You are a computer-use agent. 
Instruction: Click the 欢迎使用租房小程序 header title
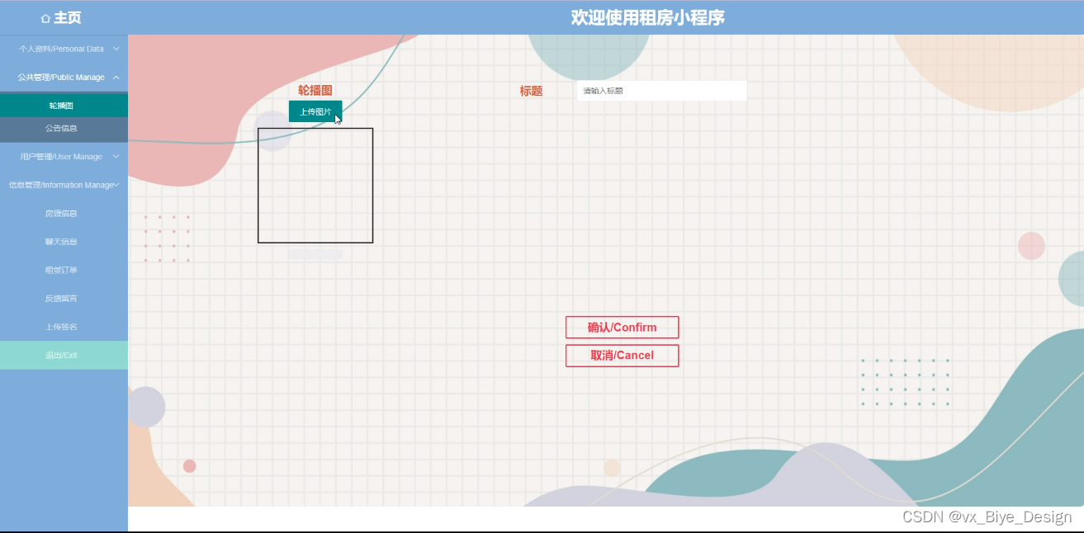(x=648, y=18)
